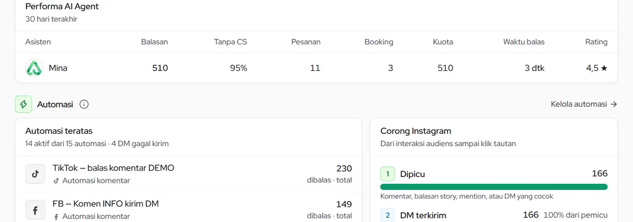Click the green Automasi lightning icon
The width and height of the screenshot is (633, 222).
[x=23, y=104]
